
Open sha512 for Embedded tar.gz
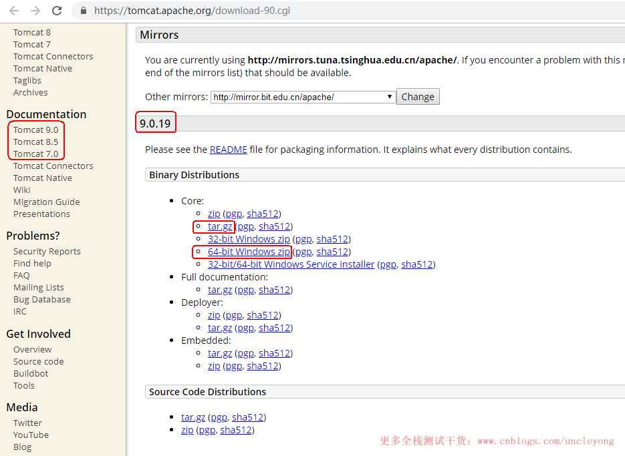click(x=274, y=354)
